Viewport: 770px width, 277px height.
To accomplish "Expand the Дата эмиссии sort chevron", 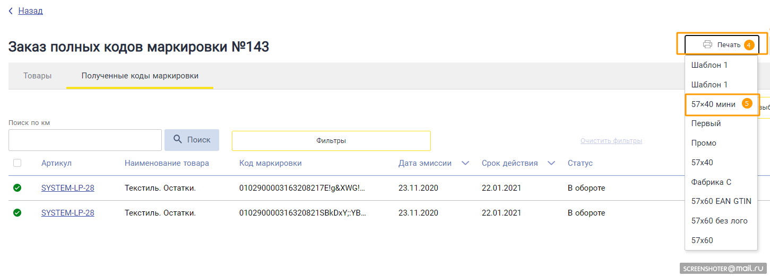I will point(465,163).
